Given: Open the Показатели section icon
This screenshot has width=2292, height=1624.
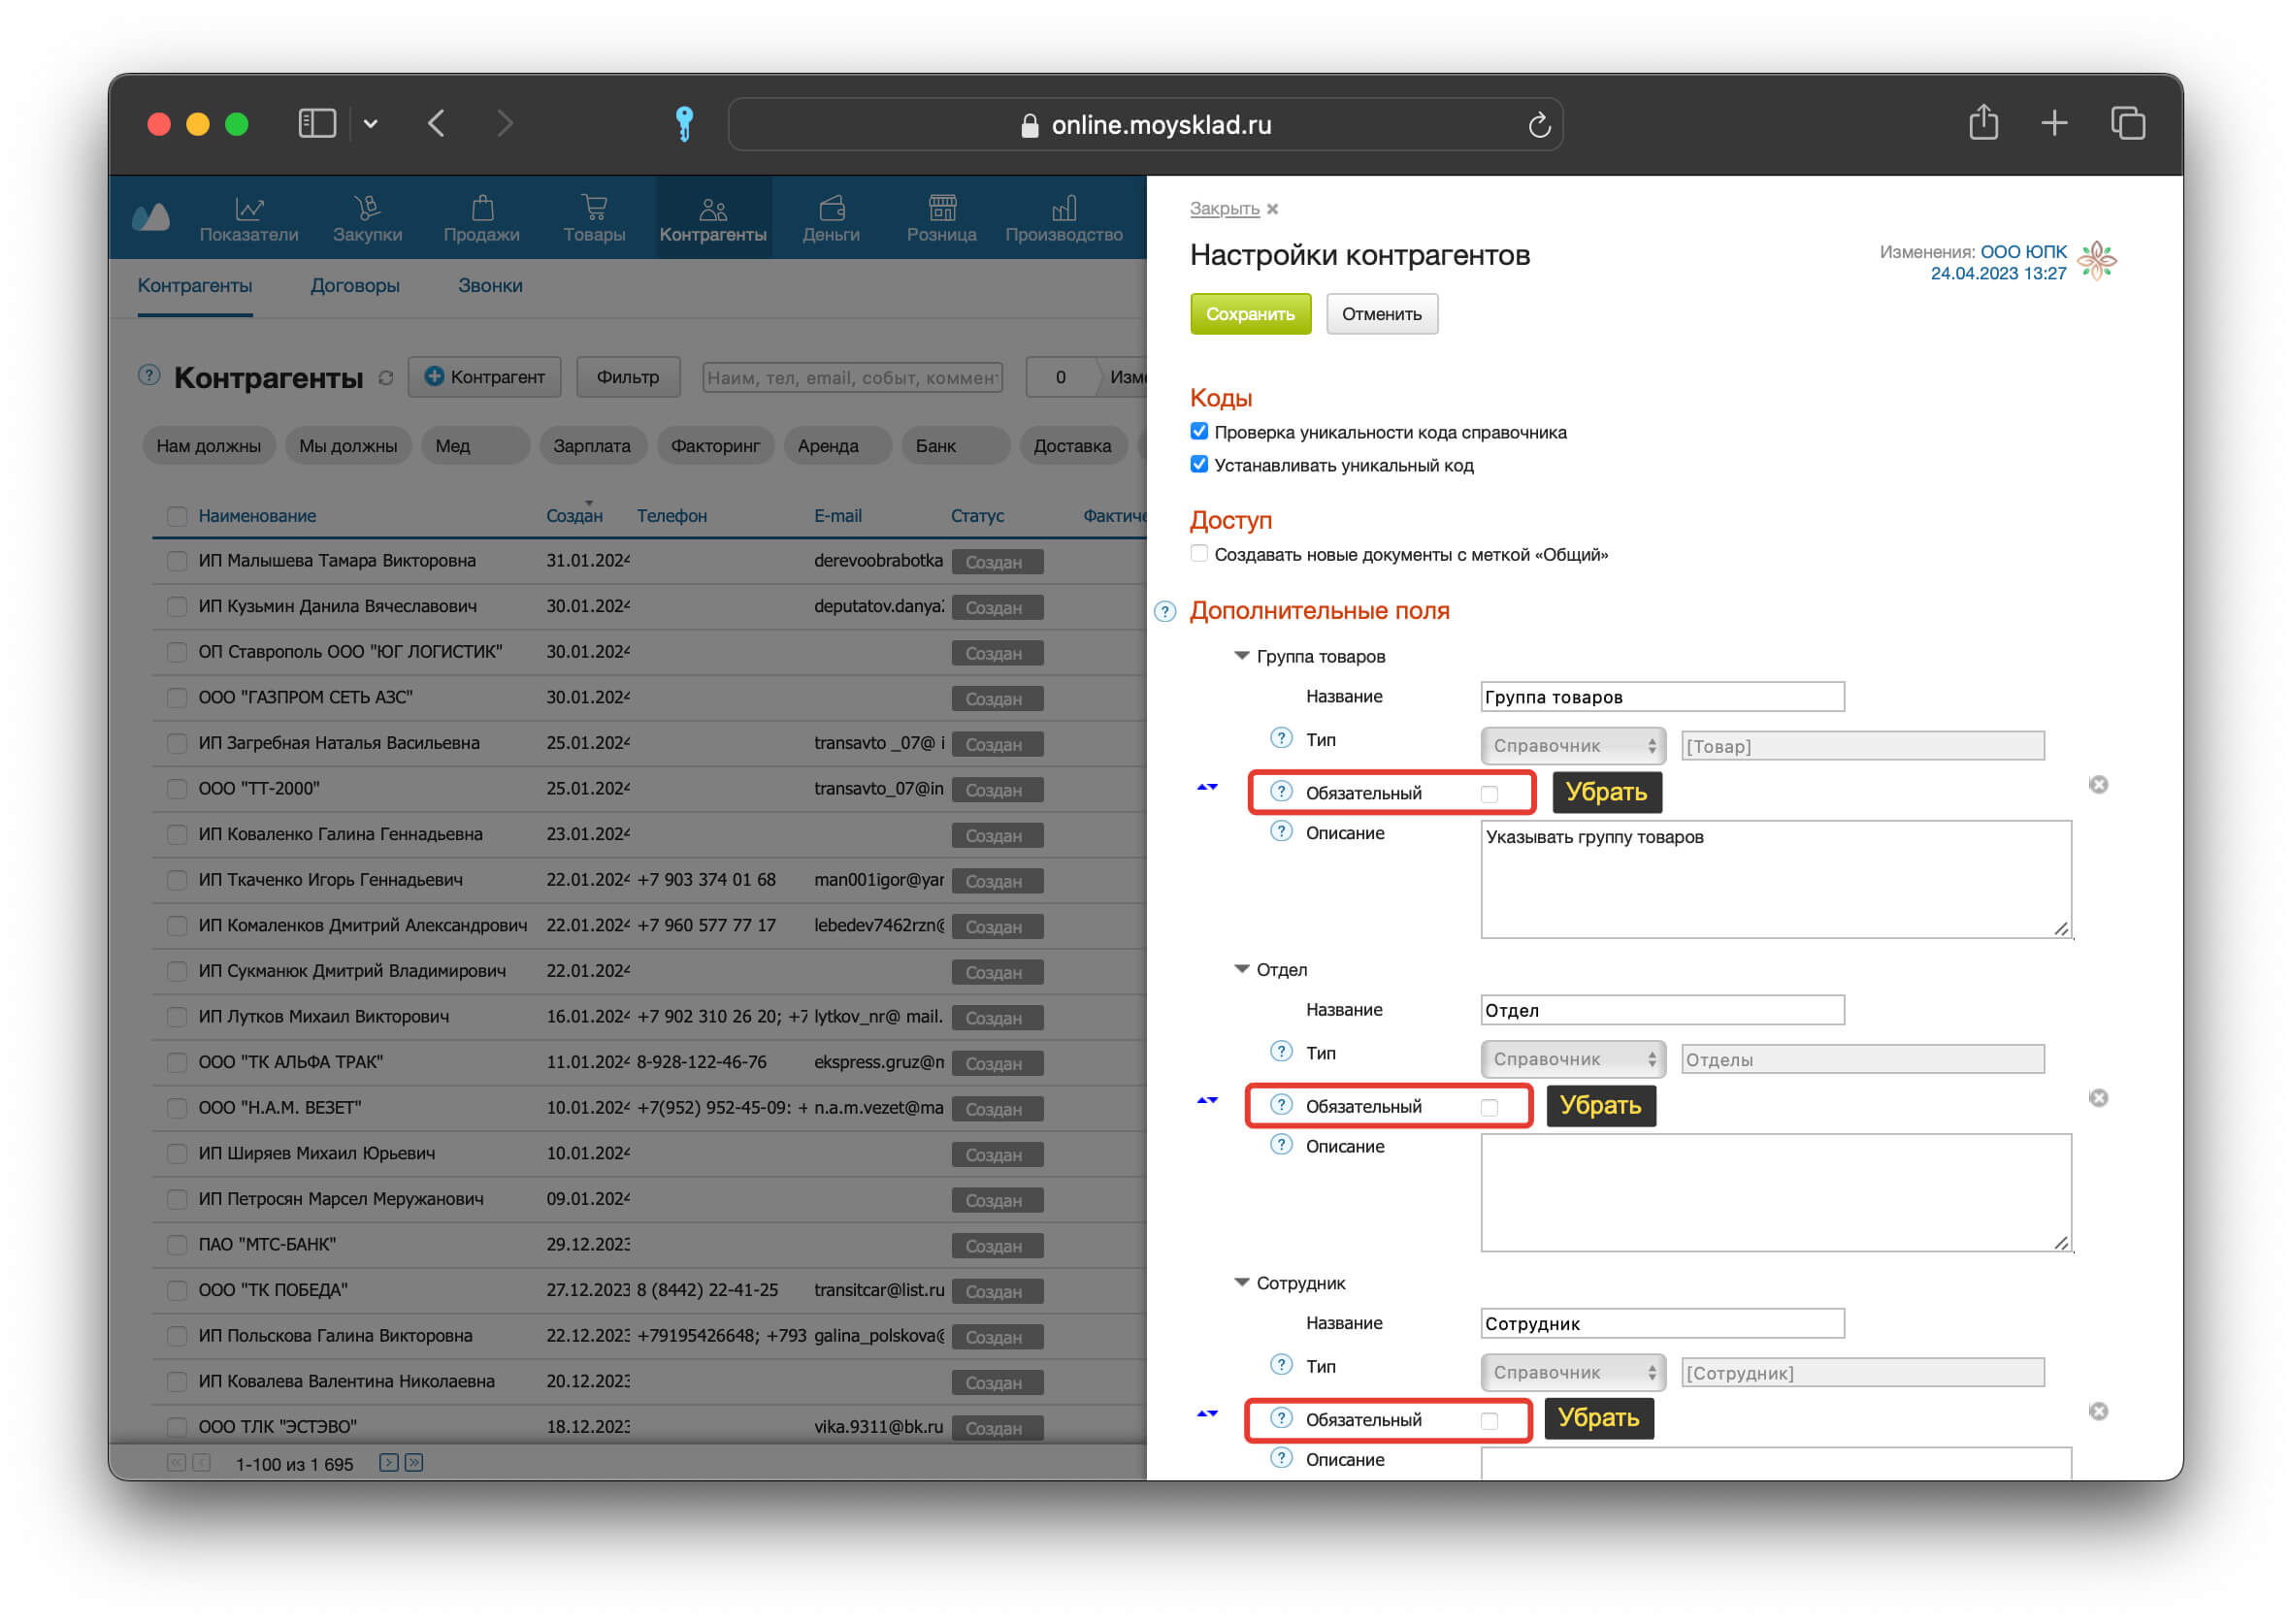Looking at the screenshot, I should pyautogui.click(x=249, y=208).
